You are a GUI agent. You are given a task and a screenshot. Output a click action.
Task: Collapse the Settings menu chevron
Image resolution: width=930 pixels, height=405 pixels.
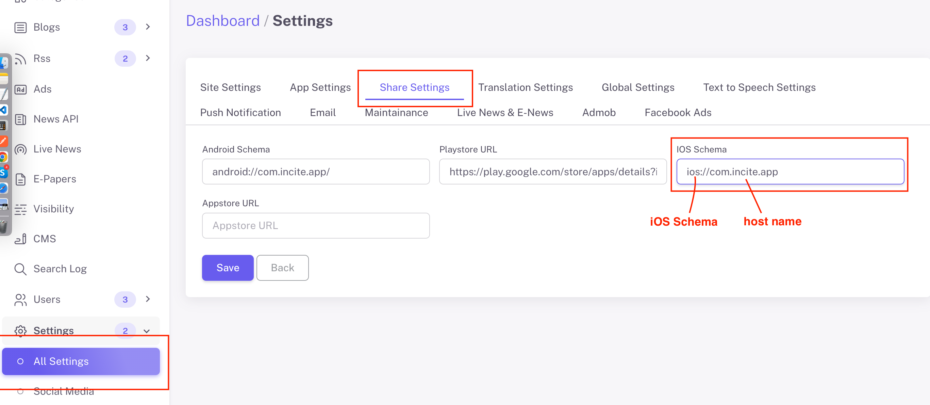pos(147,331)
